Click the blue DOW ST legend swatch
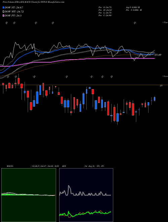 (x=4, y=8)
